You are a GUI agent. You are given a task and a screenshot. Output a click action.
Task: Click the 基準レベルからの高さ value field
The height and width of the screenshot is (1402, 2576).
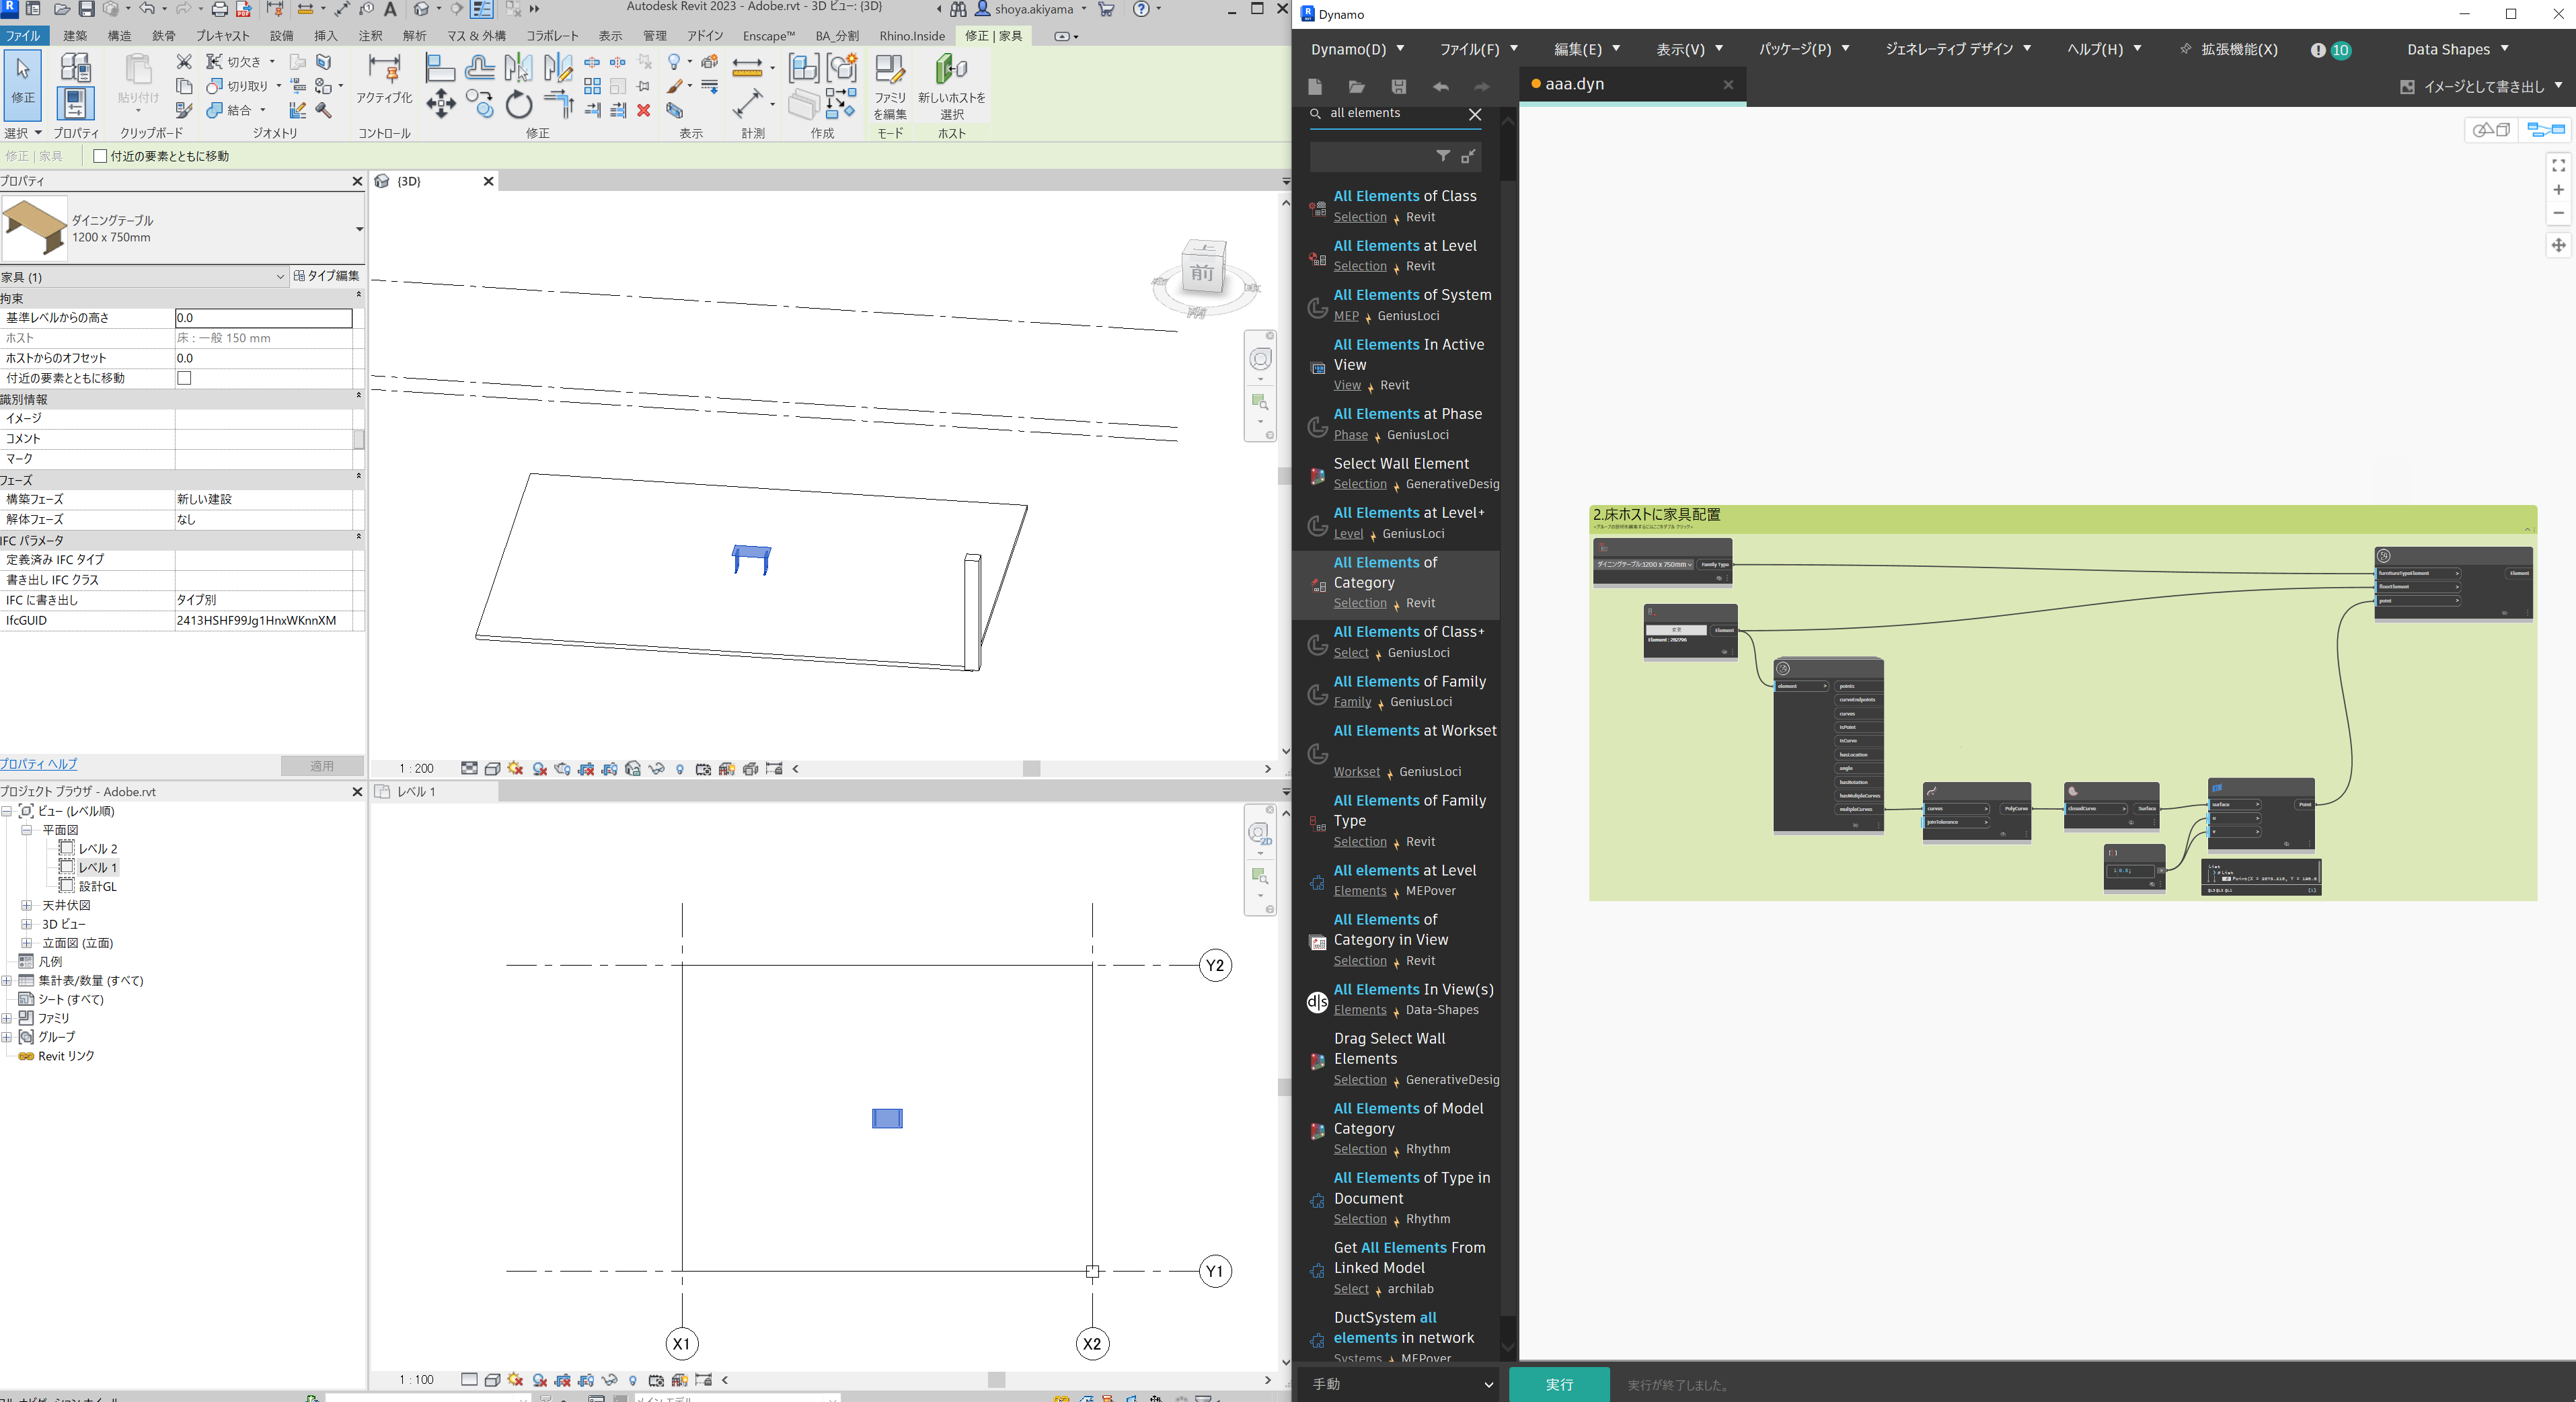(x=263, y=318)
